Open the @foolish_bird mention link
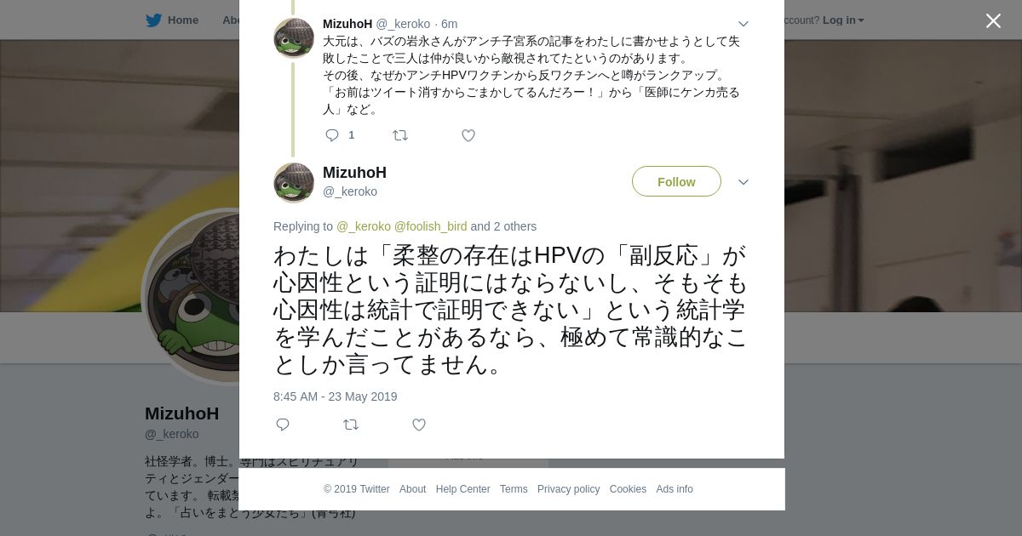 click(x=430, y=226)
